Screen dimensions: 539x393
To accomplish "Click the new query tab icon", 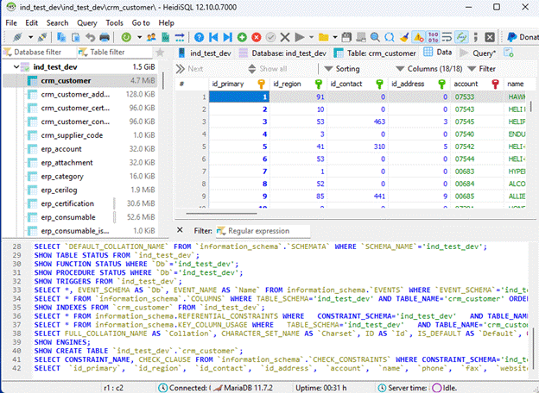I will [x=509, y=53].
